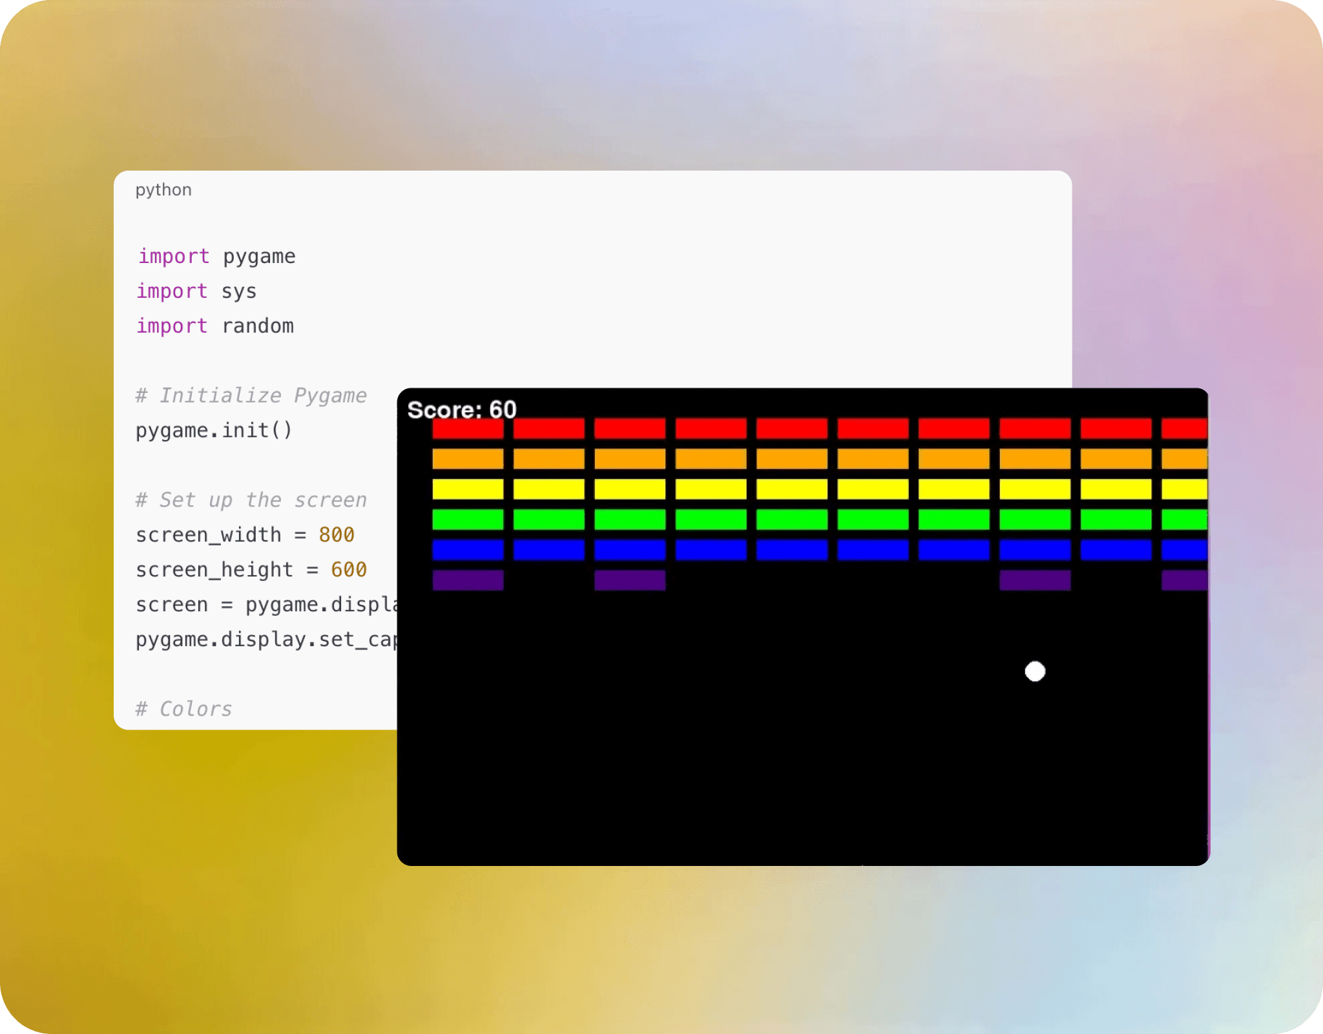Click the Colors comment in the code

183,708
